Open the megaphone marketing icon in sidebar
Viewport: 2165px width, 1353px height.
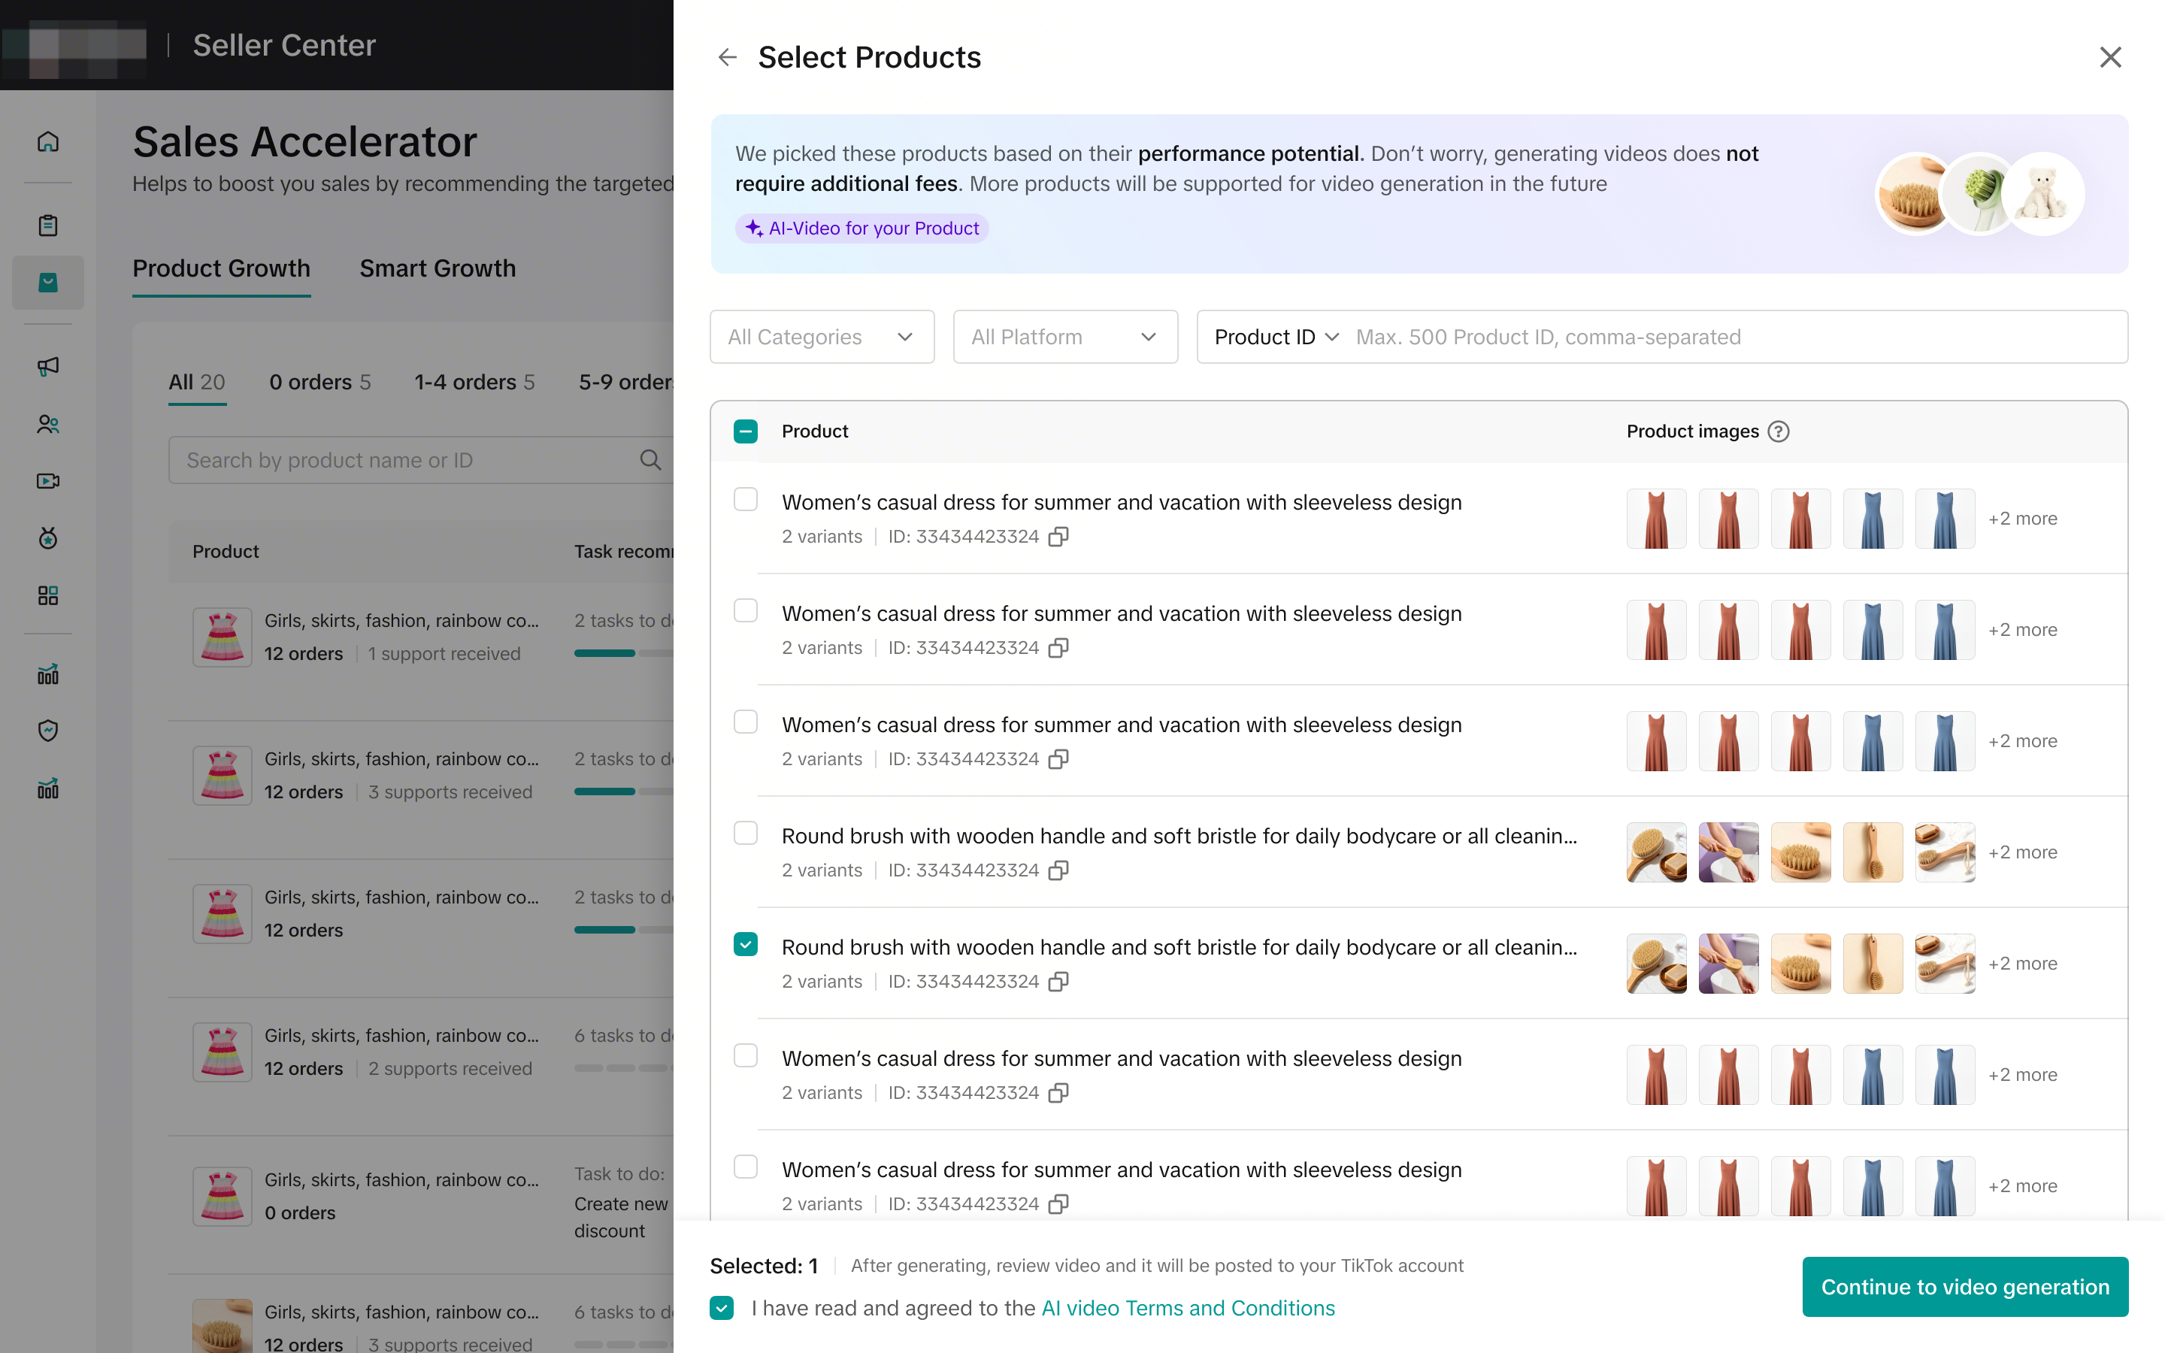(x=48, y=366)
